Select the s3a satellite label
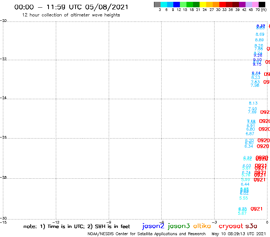The width and height of the screenshot is (270, 237). click(251, 226)
